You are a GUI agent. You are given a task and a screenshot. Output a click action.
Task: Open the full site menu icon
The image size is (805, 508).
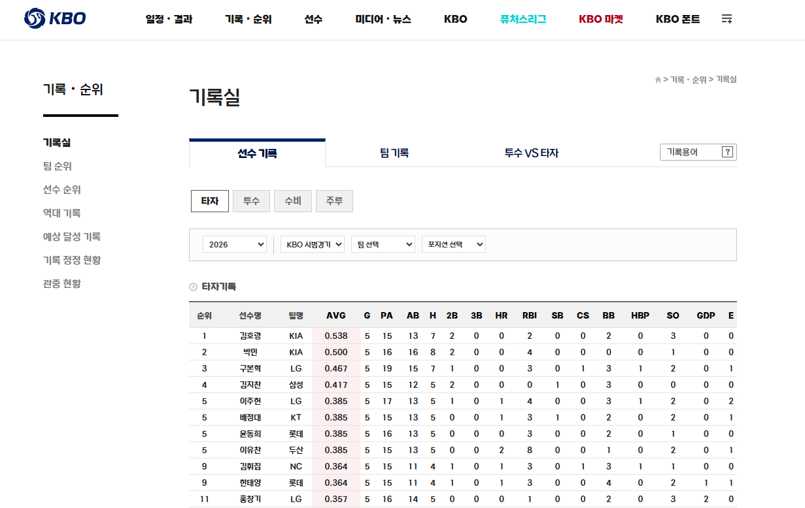pyautogui.click(x=727, y=19)
